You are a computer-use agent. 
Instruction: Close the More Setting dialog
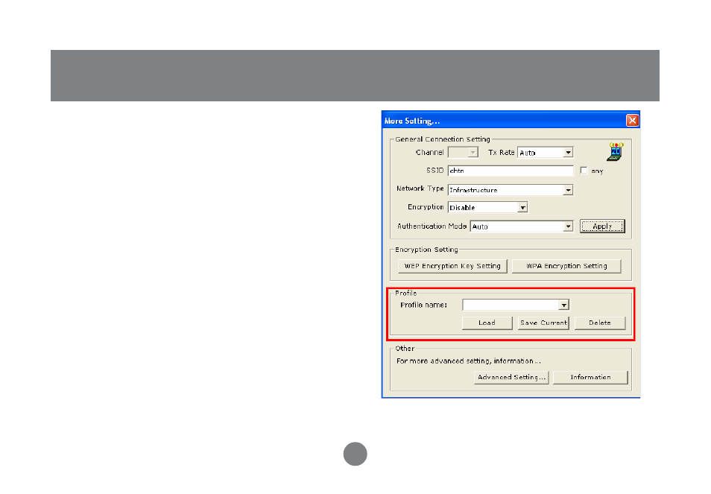[x=632, y=120]
